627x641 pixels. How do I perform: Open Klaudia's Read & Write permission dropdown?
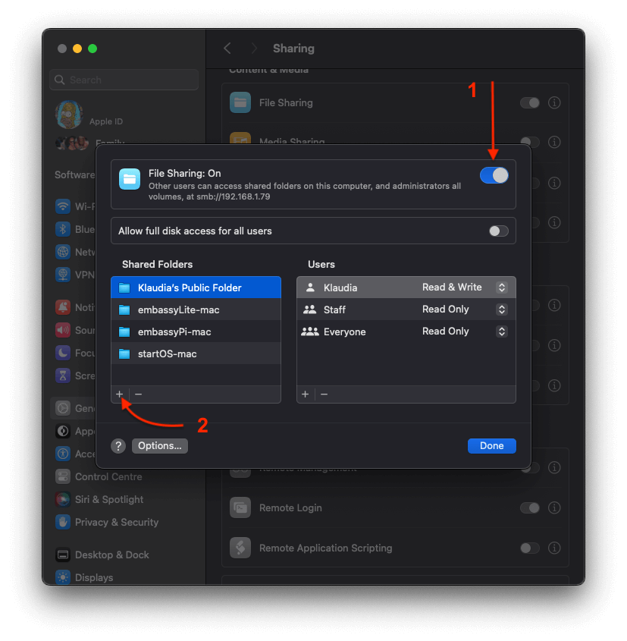[501, 288]
